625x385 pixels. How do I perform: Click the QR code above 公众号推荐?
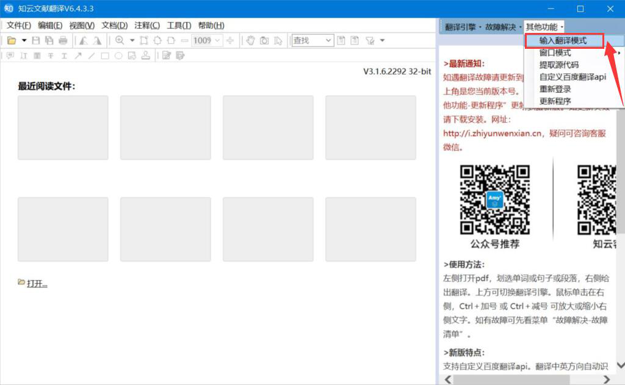coord(494,200)
